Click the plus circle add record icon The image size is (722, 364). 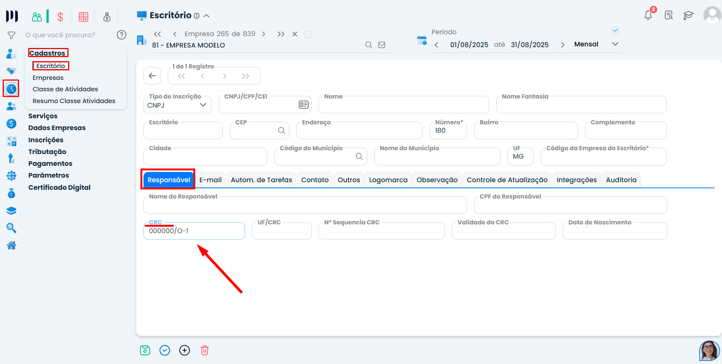click(185, 350)
